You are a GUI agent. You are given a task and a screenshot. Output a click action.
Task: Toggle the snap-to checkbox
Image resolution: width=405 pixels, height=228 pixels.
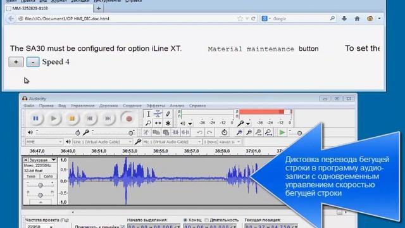(x=123, y=227)
